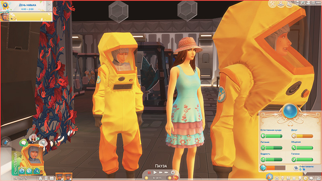Open the Gallery photos icon
Viewport: 322px width, 181px height.
(289, 4)
